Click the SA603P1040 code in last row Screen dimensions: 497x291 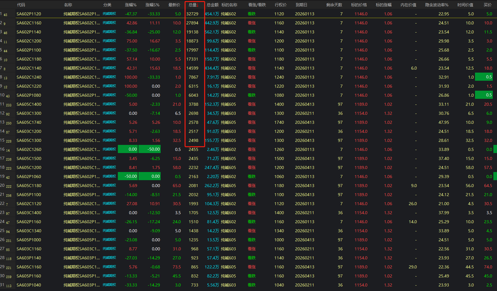pyautogui.click(x=29, y=285)
